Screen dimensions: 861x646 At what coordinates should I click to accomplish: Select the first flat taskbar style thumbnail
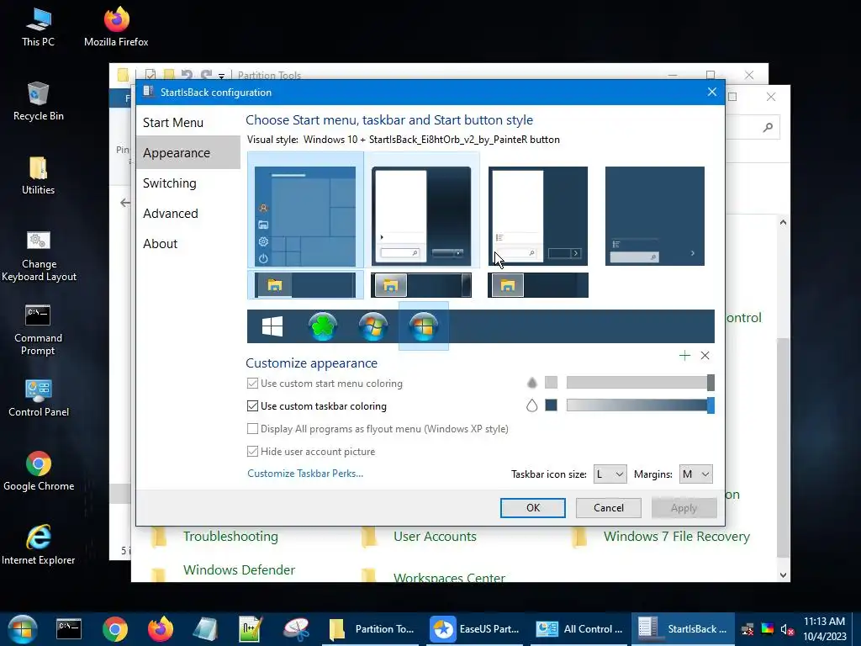(305, 285)
